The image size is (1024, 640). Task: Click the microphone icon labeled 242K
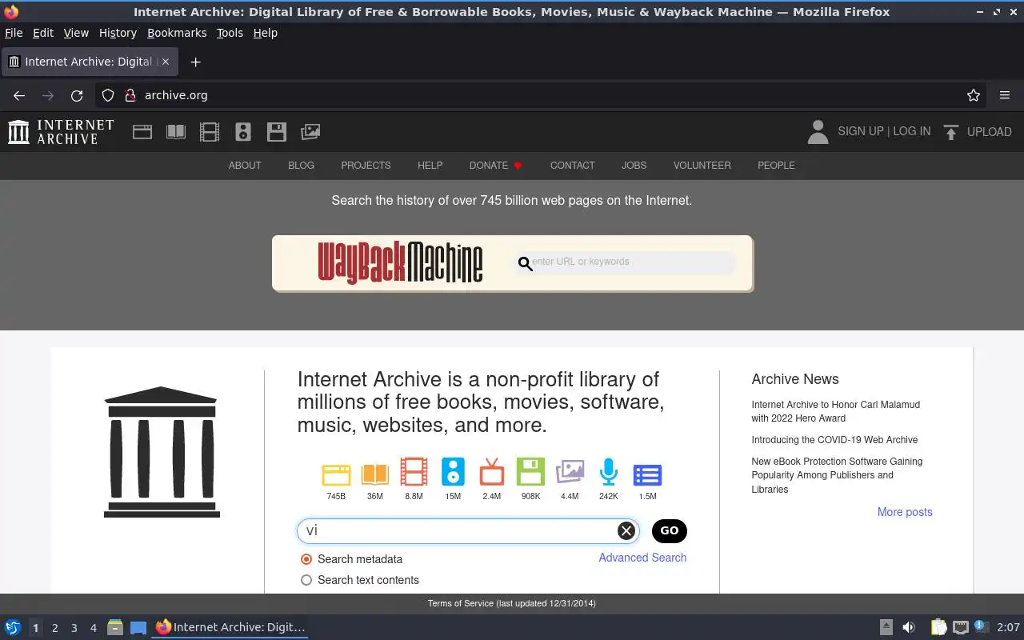(609, 472)
